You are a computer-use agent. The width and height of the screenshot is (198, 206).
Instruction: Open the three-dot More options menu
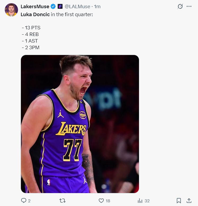coord(189,6)
